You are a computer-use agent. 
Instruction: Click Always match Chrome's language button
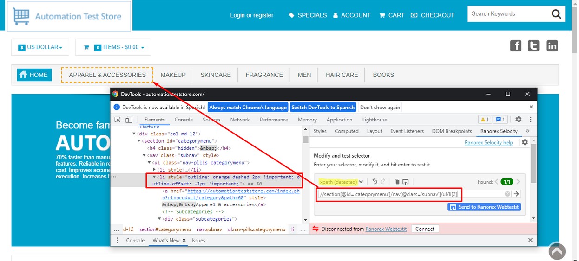click(x=248, y=107)
